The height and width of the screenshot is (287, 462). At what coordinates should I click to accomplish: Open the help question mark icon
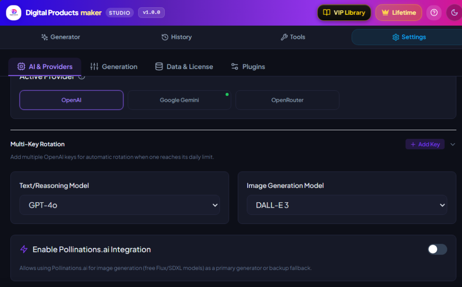click(x=434, y=13)
